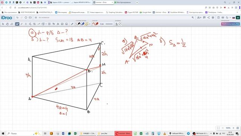This screenshot has height=136, width=241.
Task: Open the fill color tool
Action: click(x=117, y=24)
